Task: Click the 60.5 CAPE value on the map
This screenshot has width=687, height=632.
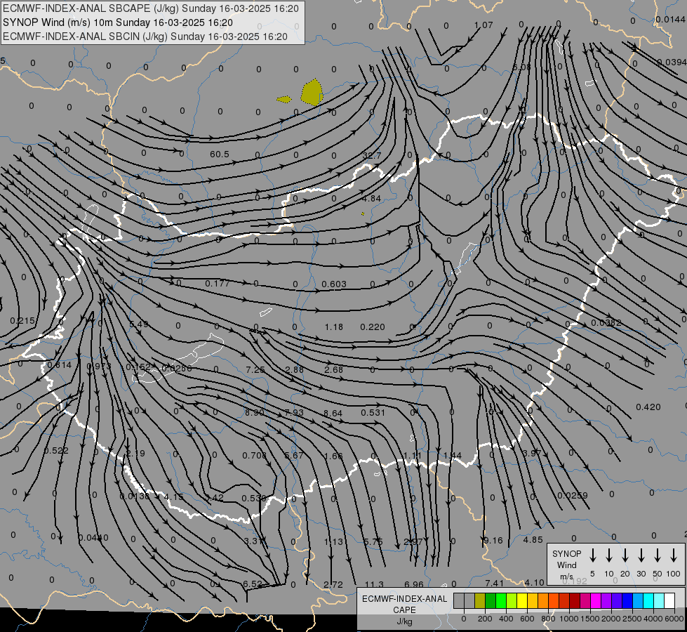Action: tap(220, 154)
